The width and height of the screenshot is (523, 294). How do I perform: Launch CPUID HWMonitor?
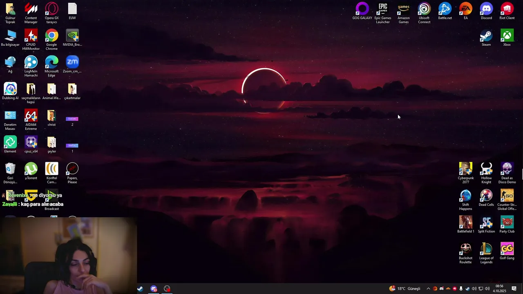tap(31, 40)
